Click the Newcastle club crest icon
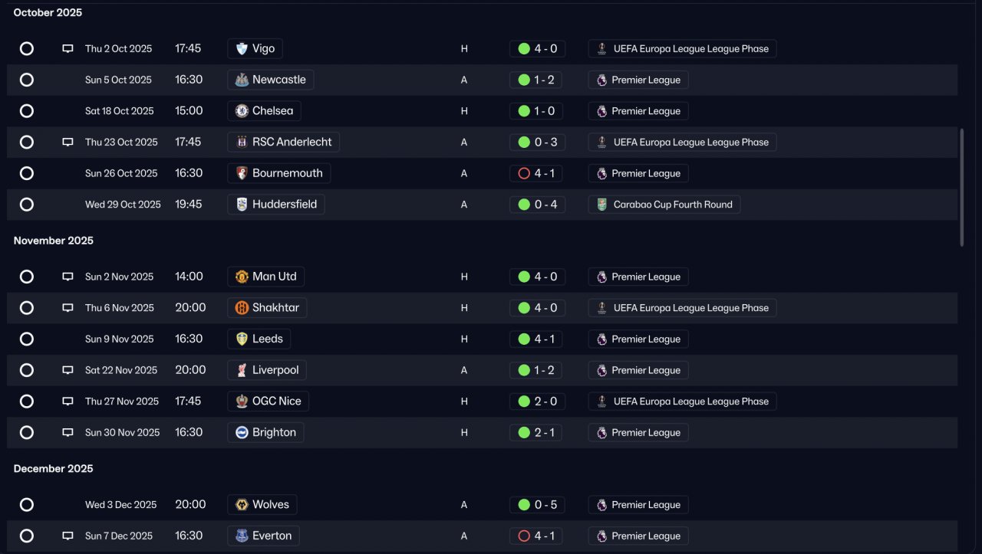Viewport: 982px width, 554px height. coord(242,80)
